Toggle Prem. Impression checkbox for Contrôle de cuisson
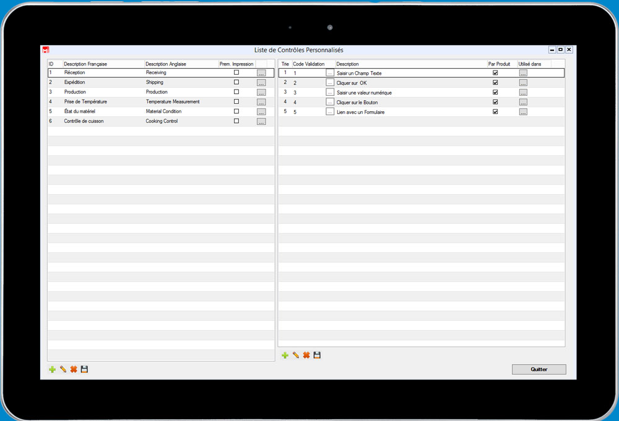Image resolution: width=619 pixels, height=421 pixels. [236, 121]
